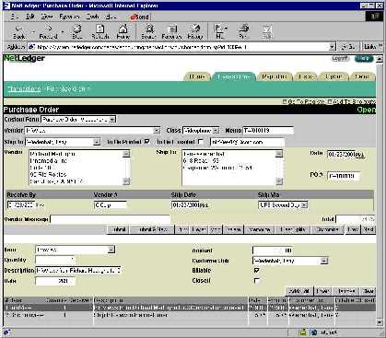Click the Go button beside the address bar
The width and height of the screenshot is (386, 338).
(348, 47)
